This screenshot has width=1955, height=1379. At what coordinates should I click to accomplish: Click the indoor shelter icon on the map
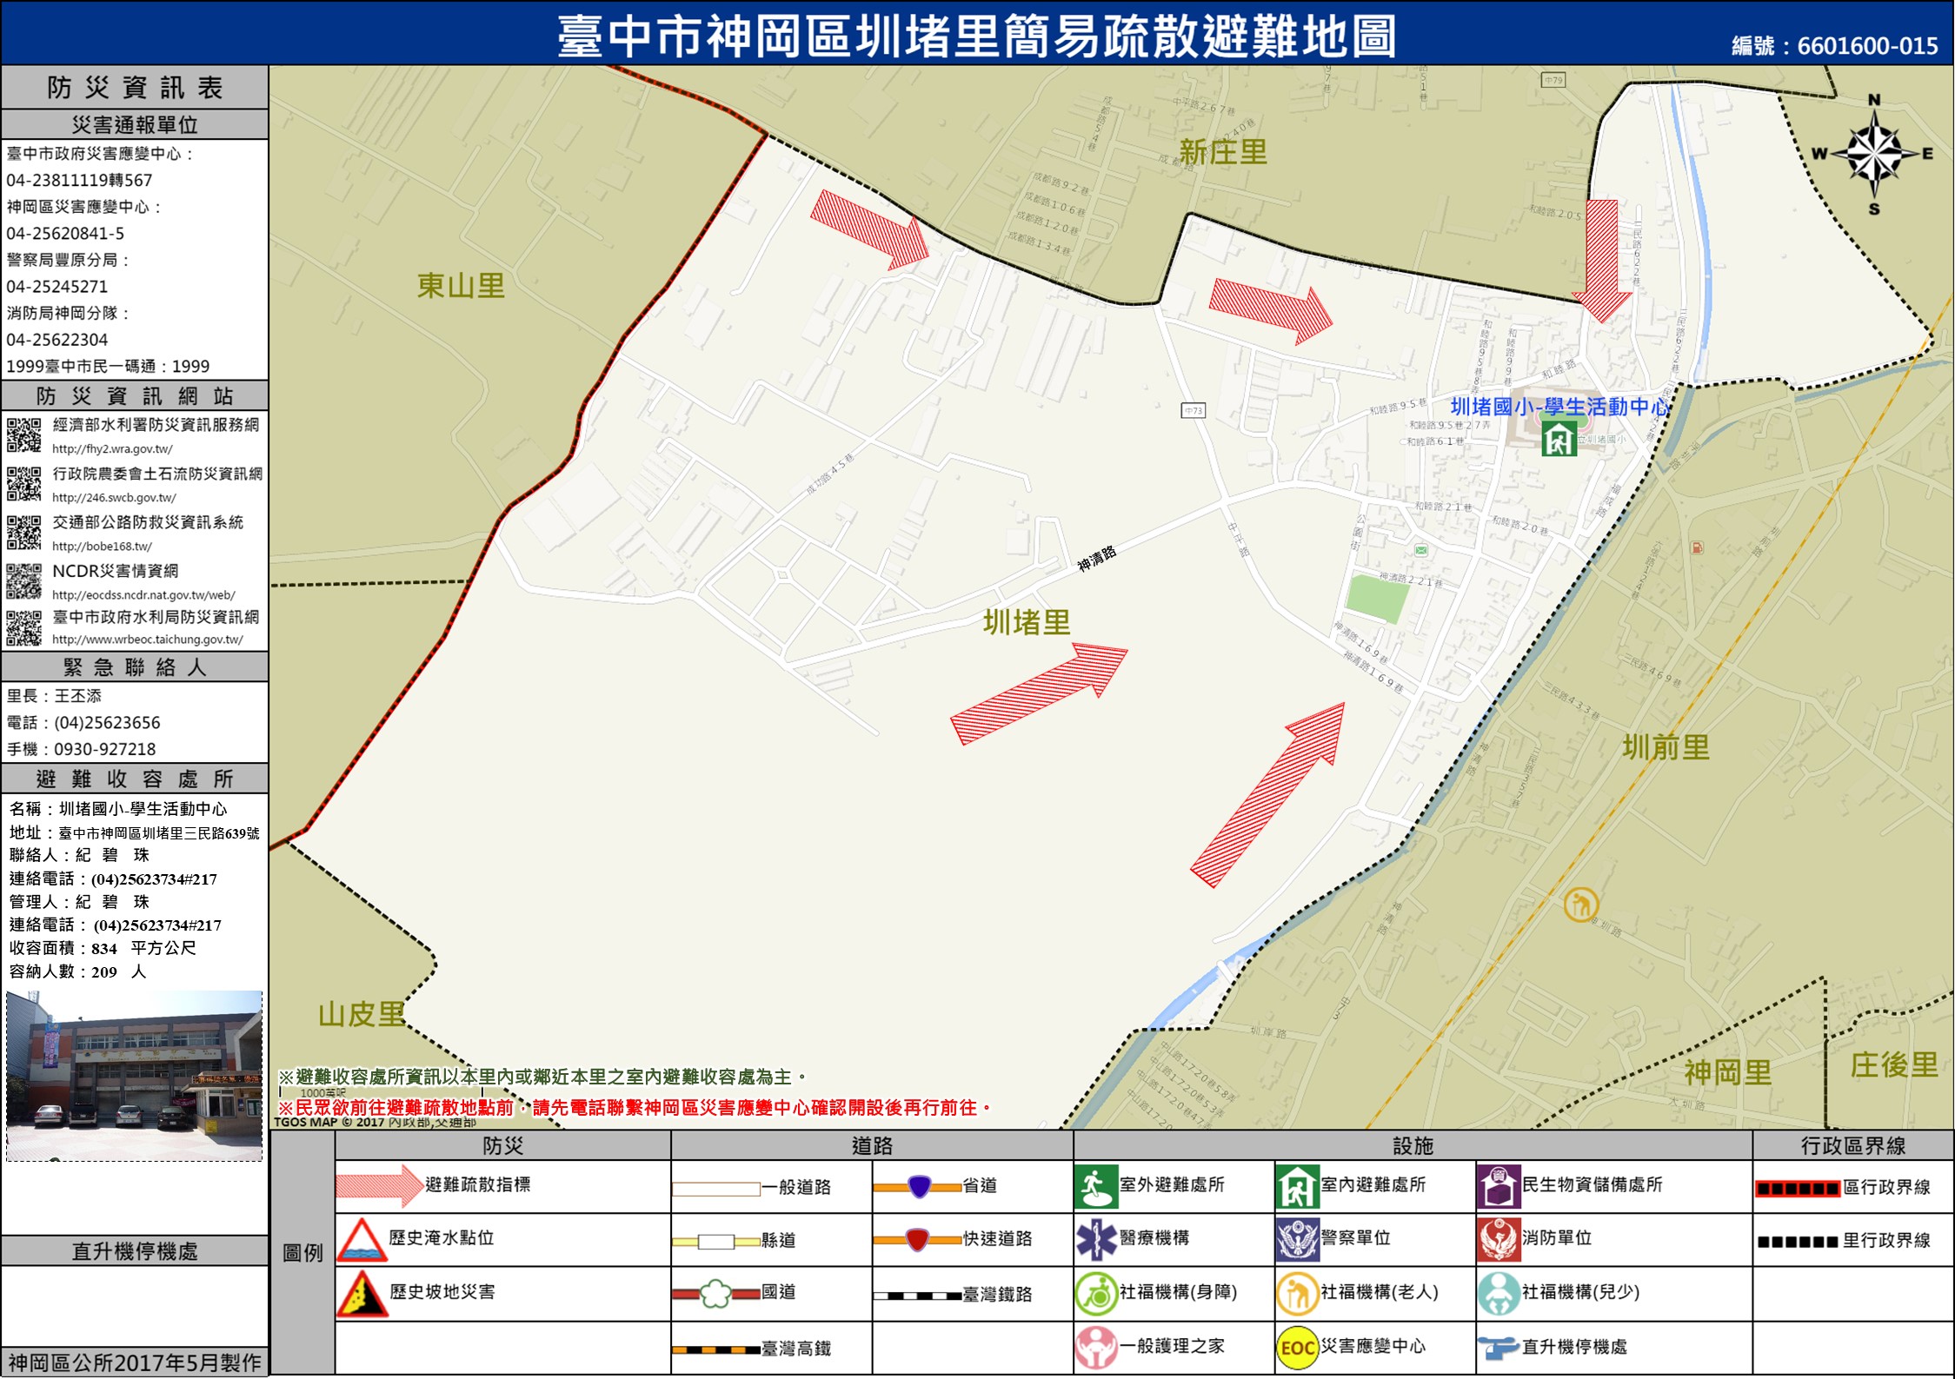[1559, 439]
